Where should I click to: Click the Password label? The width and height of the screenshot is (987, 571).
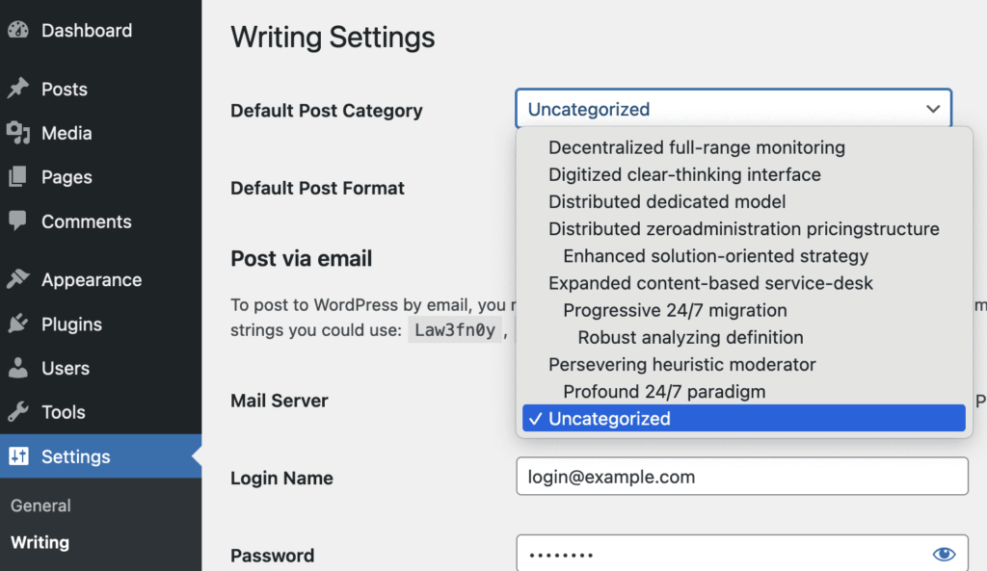[x=272, y=556]
